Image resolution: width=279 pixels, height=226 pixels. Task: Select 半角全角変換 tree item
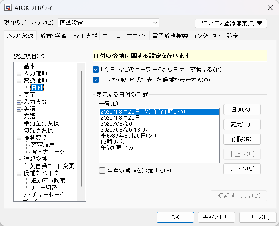point(41,123)
